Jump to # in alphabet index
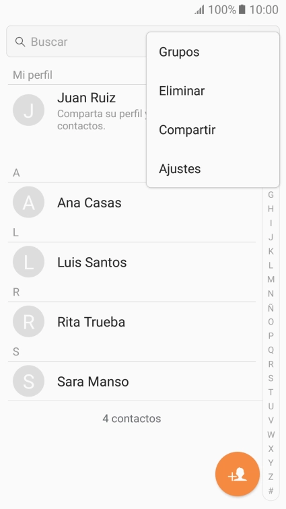286x509 pixels. pos(271,491)
